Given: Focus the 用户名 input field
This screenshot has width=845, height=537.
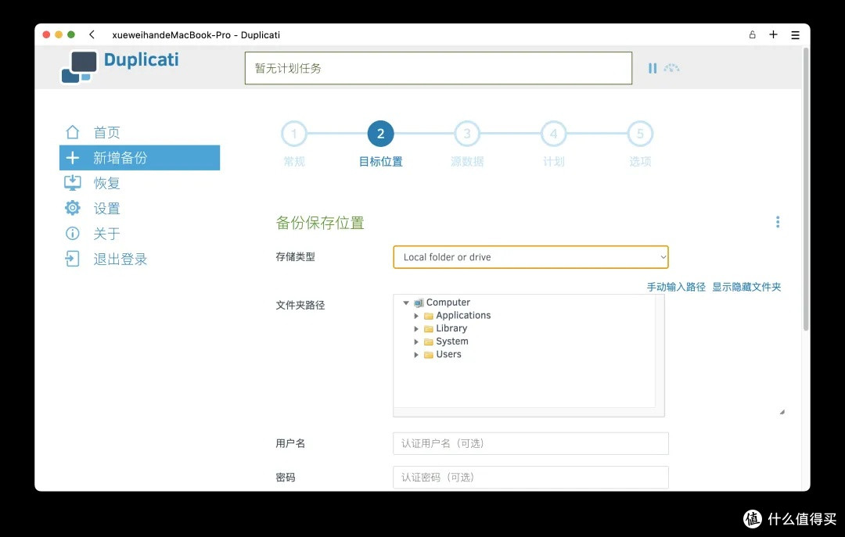Looking at the screenshot, I should click(530, 443).
